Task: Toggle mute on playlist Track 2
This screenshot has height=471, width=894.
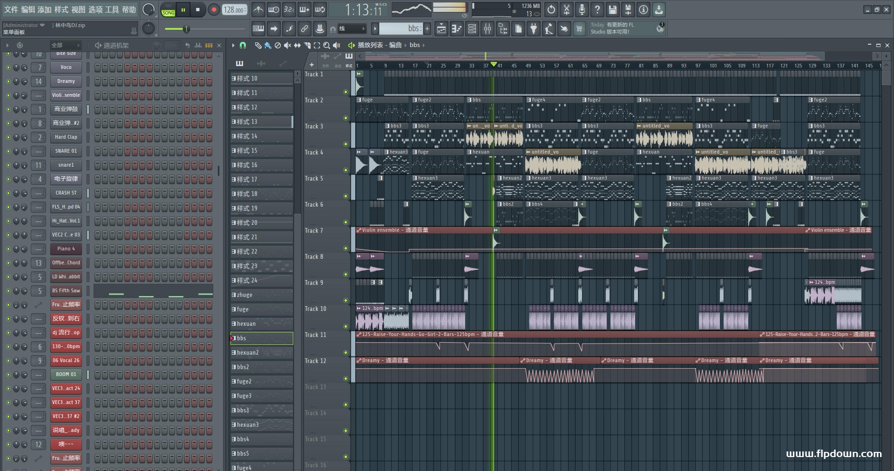Action: tap(345, 118)
